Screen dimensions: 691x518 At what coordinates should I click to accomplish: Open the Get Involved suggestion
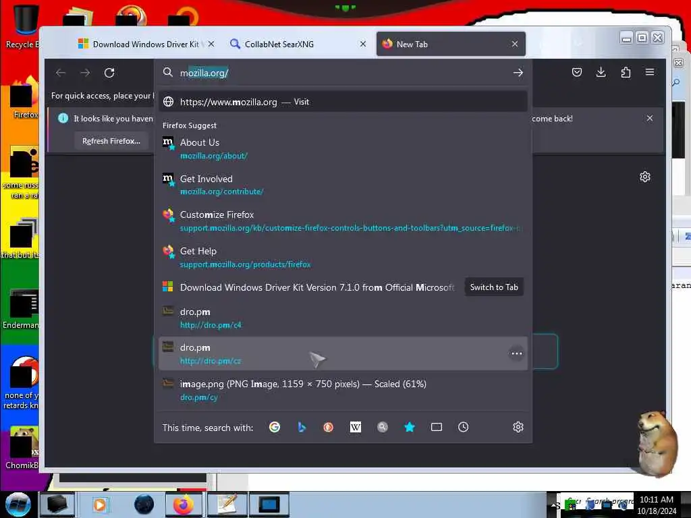[343, 185]
